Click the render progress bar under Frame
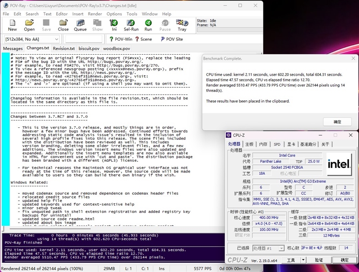This screenshot has height=272, width=359. (230, 30)
